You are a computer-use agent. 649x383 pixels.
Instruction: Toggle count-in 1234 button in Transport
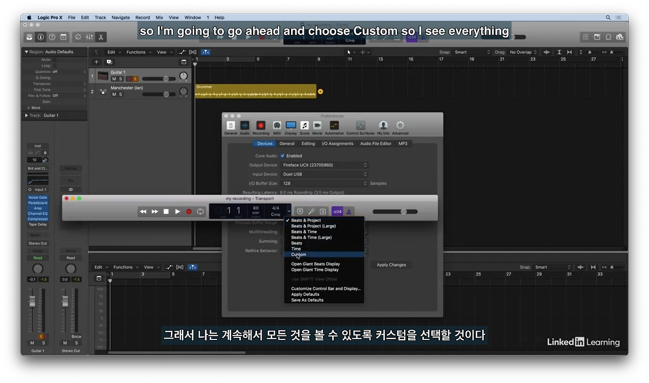(x=338, y=211)
